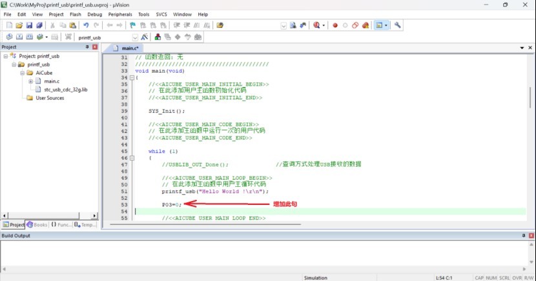536x281 pixels.
Task: Download code to flash memory
Action: pyautogui.click(x=68, y=37)
